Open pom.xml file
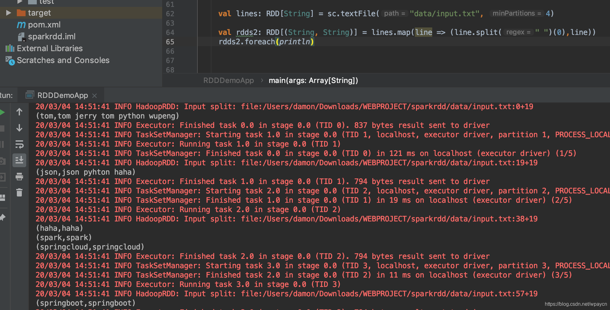Viewport: 610px width, 310px height. tap(44, 25)
